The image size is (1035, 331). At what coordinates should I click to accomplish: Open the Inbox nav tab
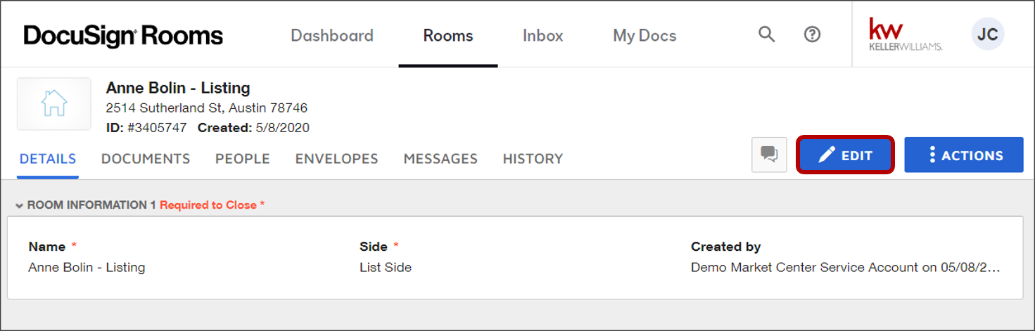[x=543, y=36]
